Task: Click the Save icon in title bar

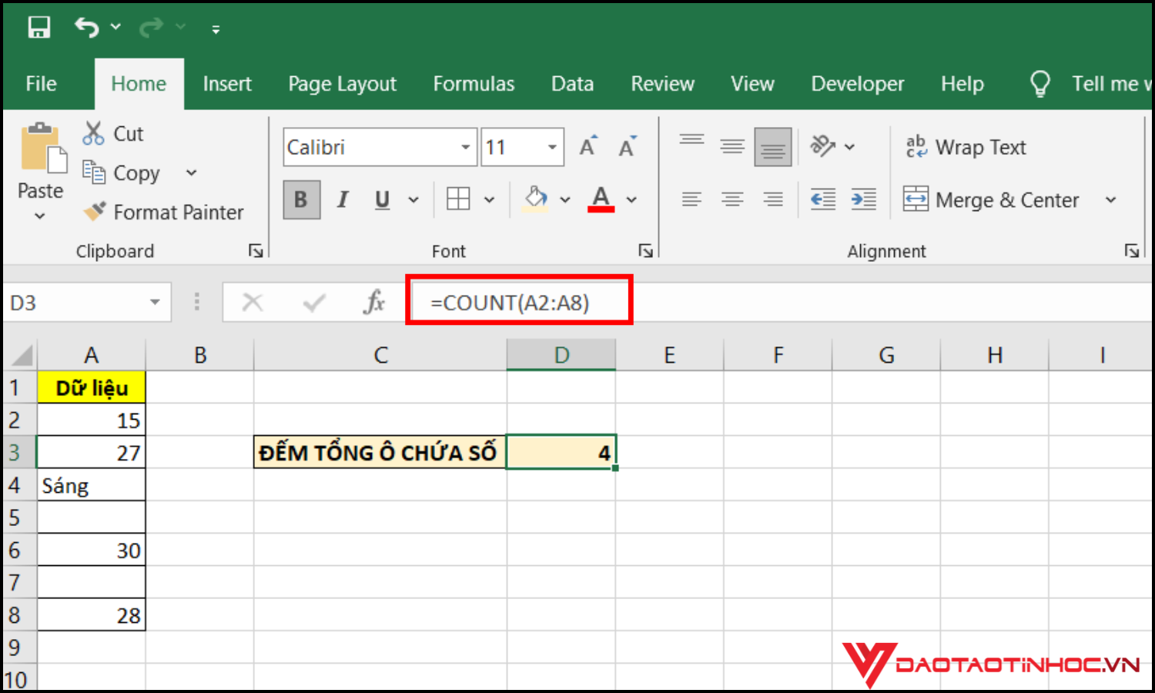Action: tap(38, 28)
